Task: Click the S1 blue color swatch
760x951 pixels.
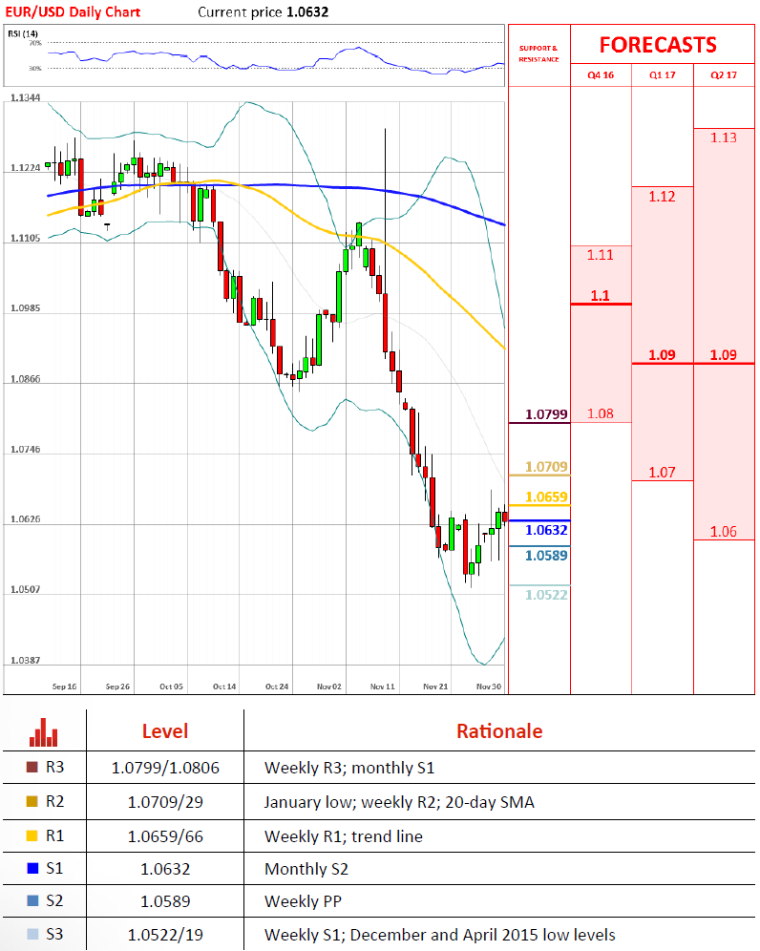Action: click(x=32, y=868)
